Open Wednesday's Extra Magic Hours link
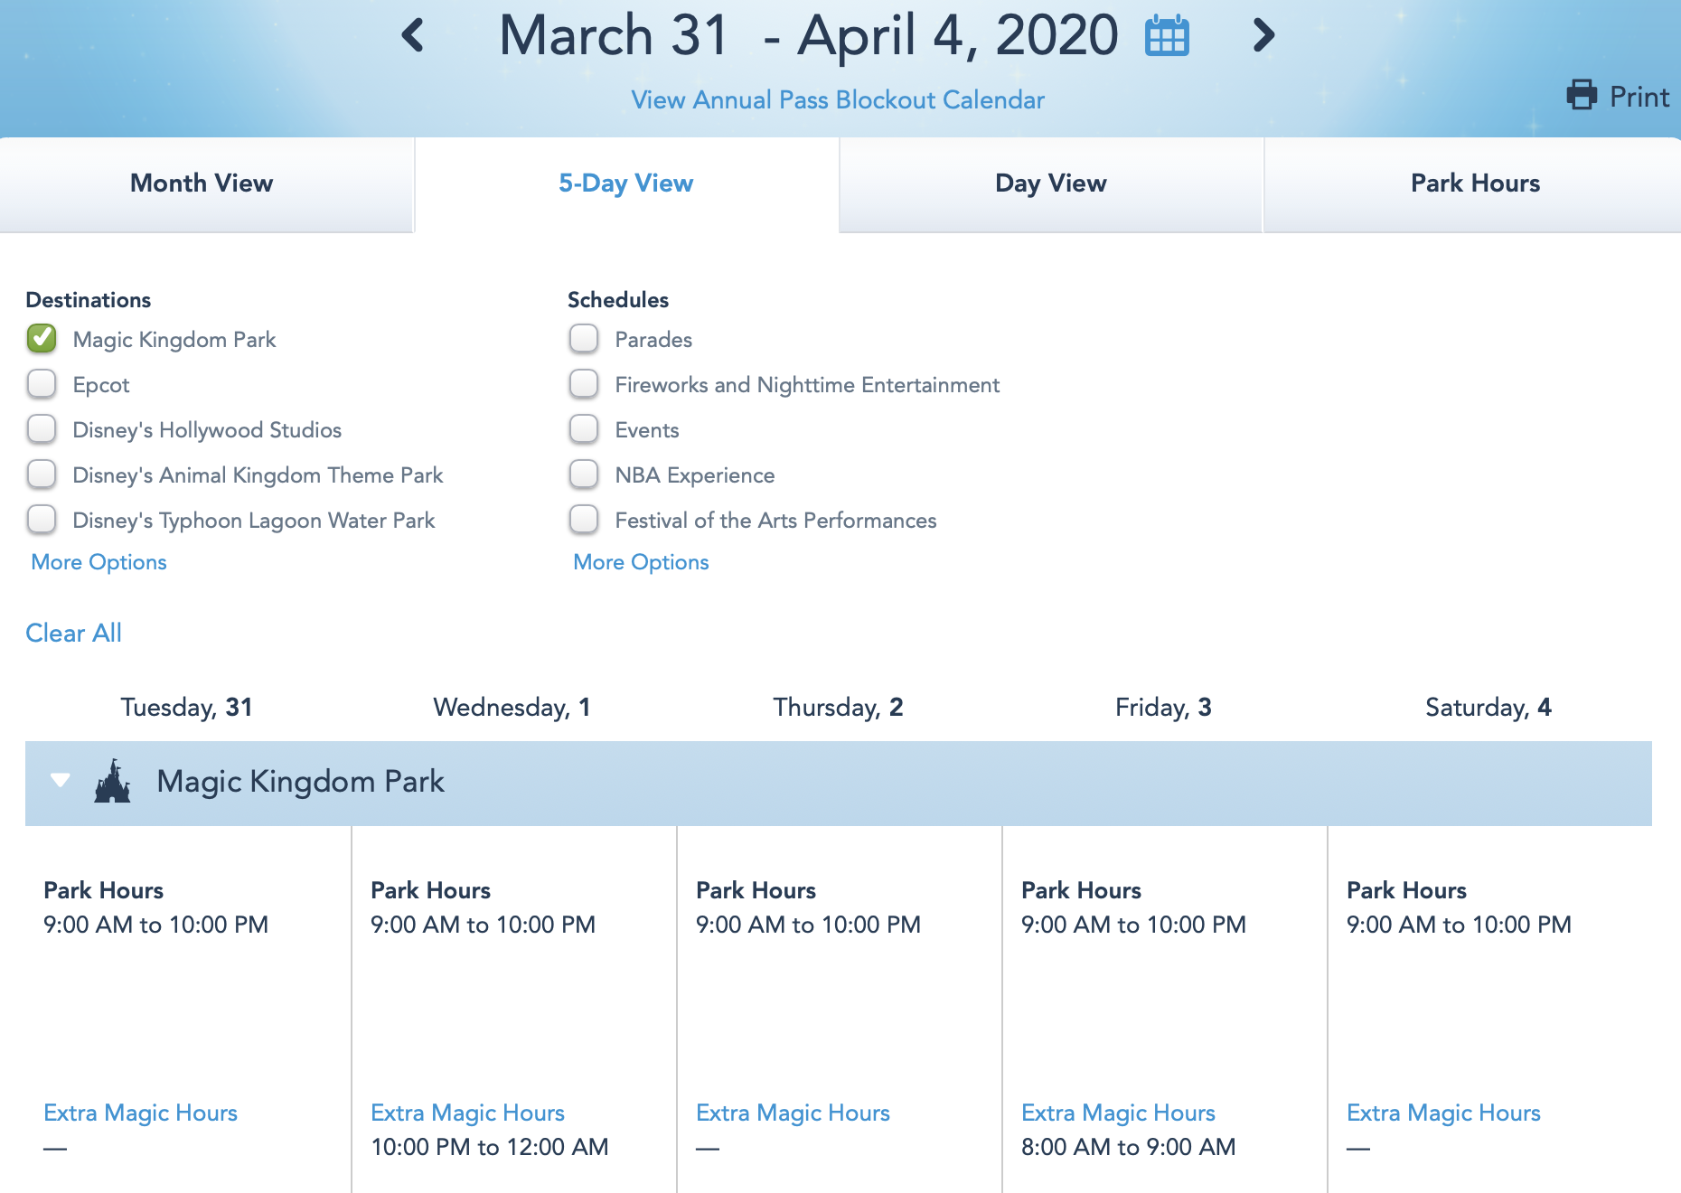Viewport: 1681px width, 1193px height. click(x=467, y=1113)
